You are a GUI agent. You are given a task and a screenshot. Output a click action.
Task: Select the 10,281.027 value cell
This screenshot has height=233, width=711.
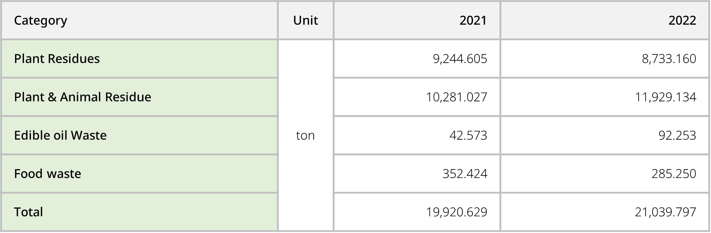point(457,97)
